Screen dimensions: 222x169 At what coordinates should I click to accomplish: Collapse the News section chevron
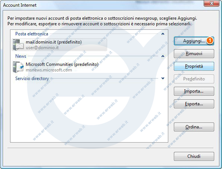tap(163, 56)
